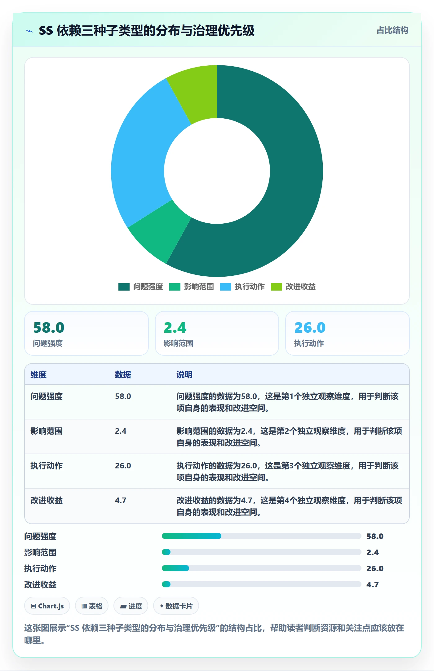Click the lightning icon beside the title
Image resolution: width=434 pixels, height=671 pixels.
coord(29,31)
